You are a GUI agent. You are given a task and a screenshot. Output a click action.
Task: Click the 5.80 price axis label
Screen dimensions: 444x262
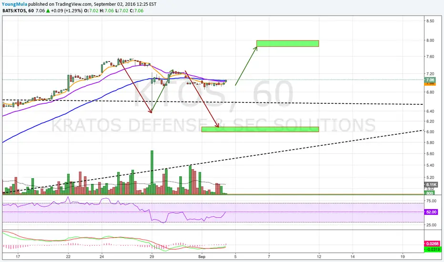pos(430,142)
